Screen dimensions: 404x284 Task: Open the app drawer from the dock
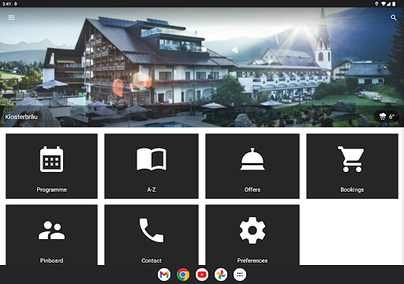point(240,275)
